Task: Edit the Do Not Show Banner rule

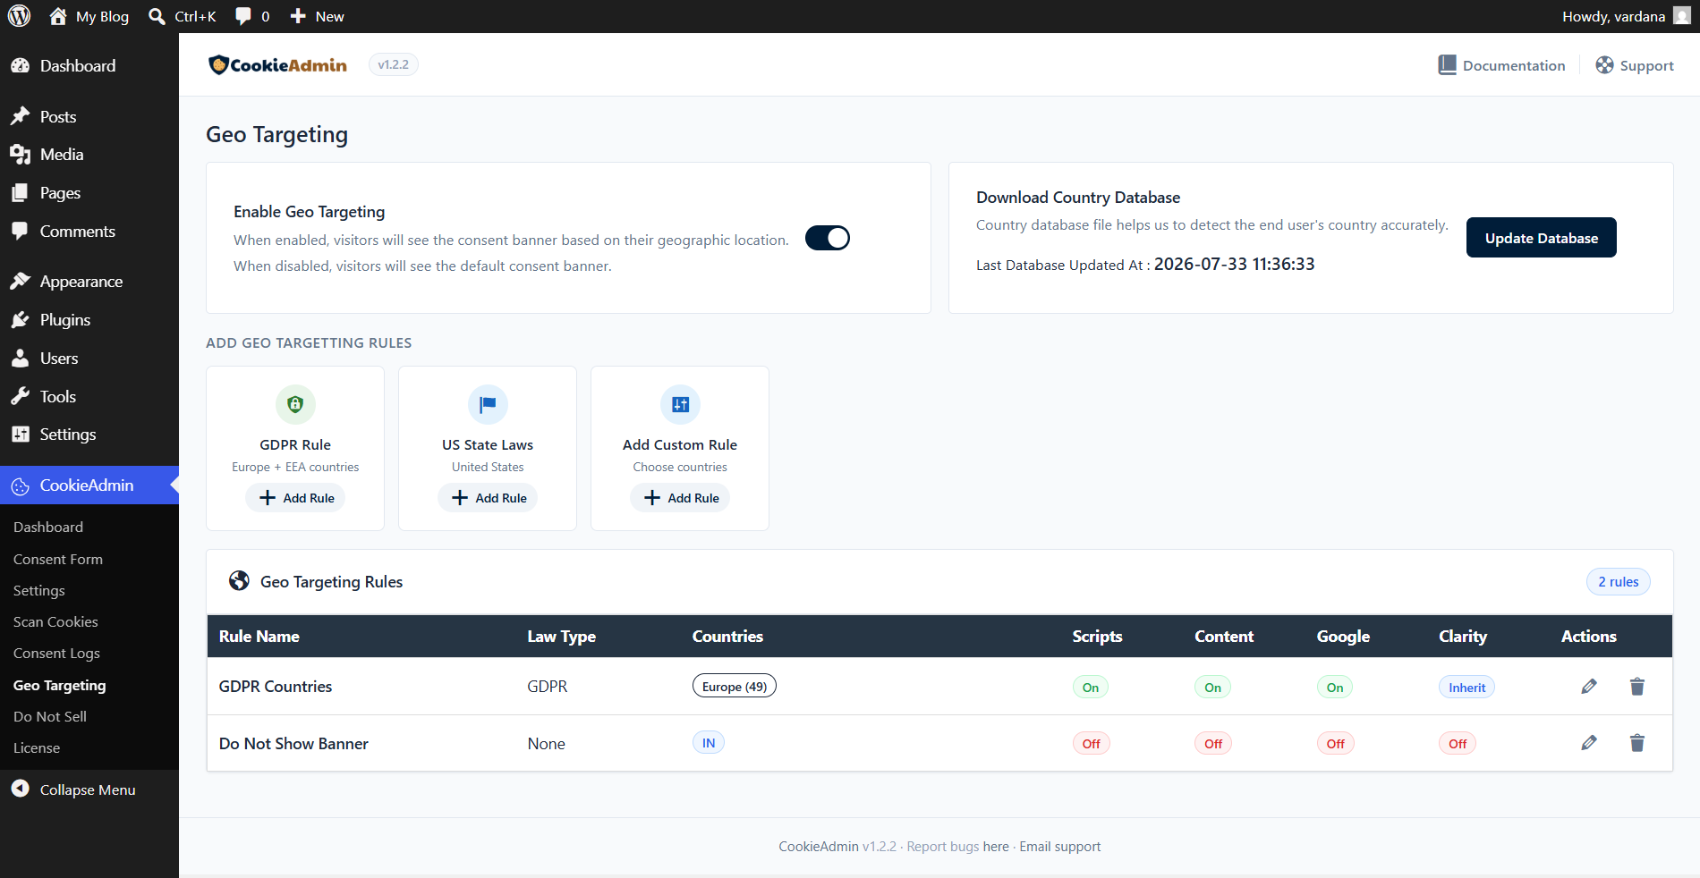Action: [1589, 743]
